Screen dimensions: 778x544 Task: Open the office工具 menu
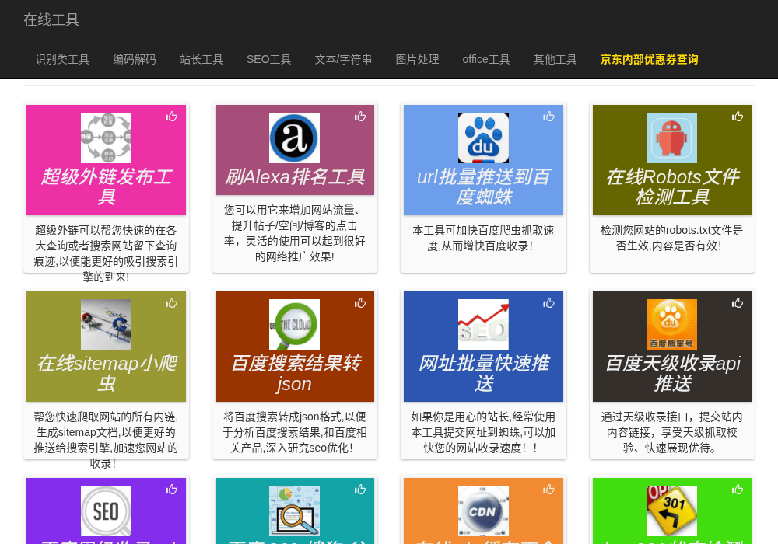tap(486, 60)
